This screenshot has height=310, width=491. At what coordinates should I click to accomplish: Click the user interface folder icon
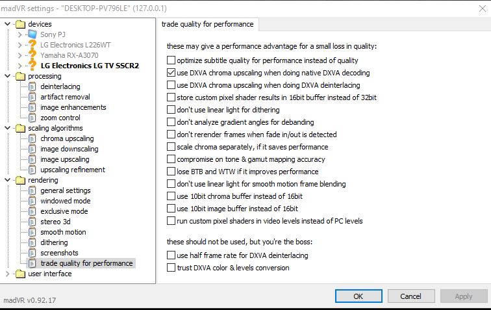tap(20, 274)
